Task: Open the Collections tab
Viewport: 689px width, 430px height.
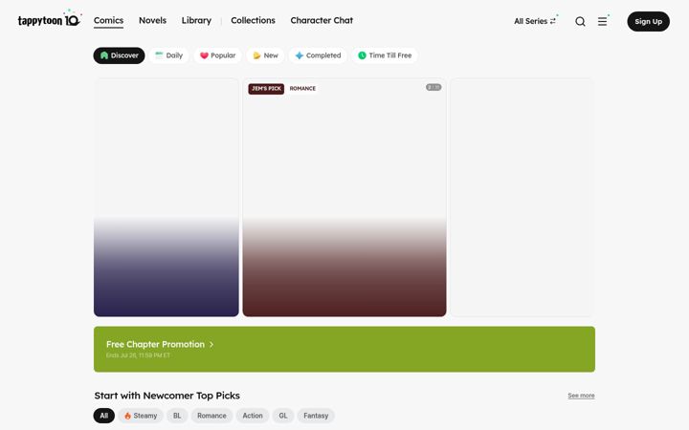Action: (x=253, y=21)
